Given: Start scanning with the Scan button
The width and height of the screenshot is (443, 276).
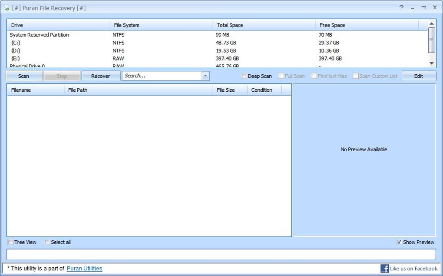Looking at the screenshot, I should pos(24,76).
